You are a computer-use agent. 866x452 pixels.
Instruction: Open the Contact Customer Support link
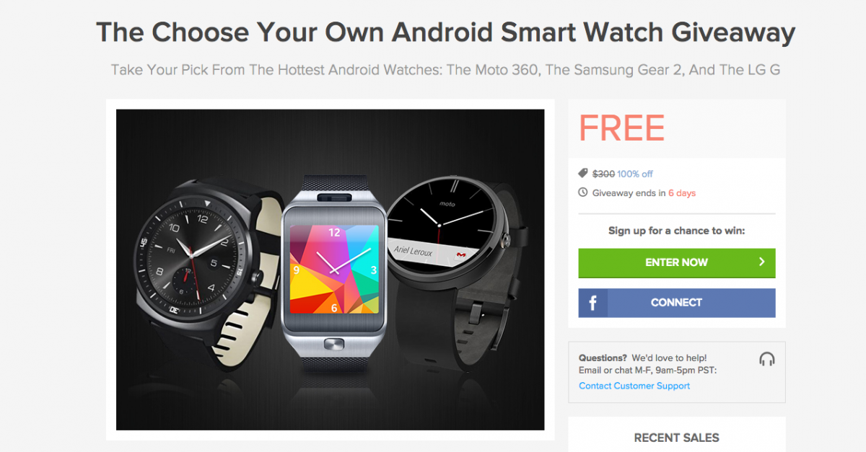[x=634, y=386]
